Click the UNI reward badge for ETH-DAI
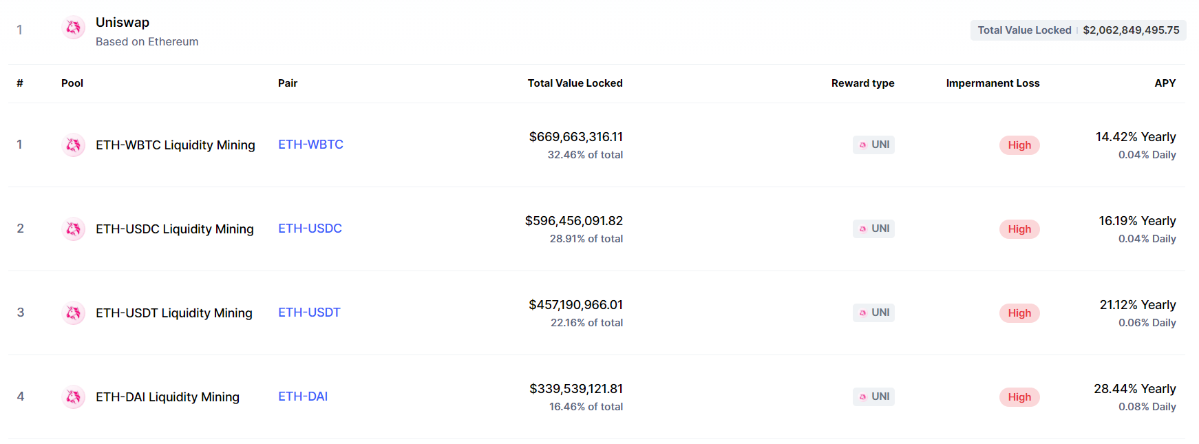Viewport: 1199px width, 444px height. point(873,397)
